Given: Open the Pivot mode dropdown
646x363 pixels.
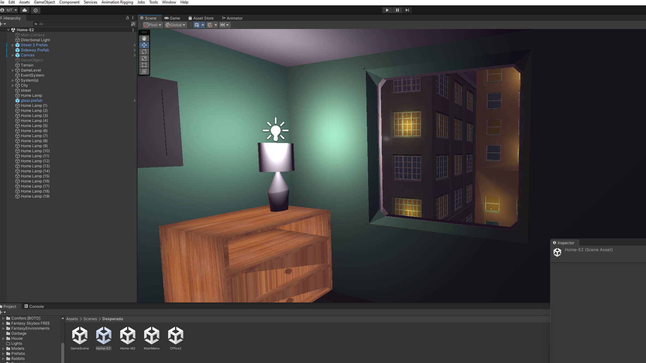Looking at the screenshot, I should point(153,25).
